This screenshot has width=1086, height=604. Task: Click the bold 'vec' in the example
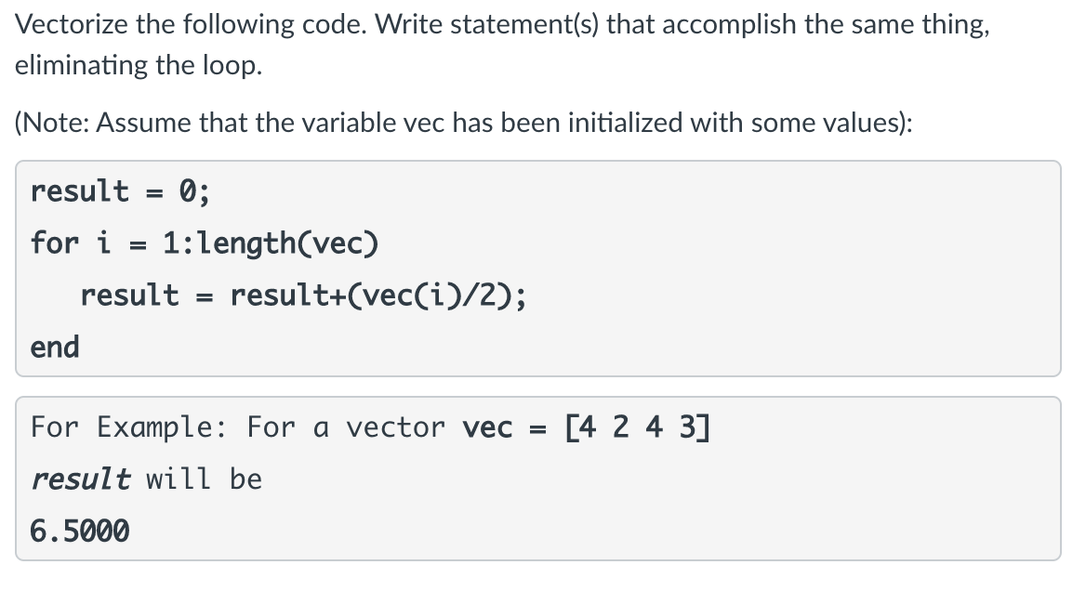[487, 427]
